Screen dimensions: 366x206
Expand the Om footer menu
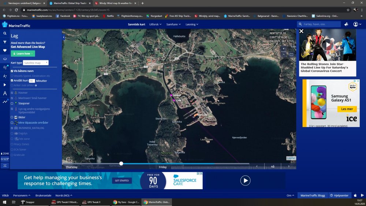290,195
